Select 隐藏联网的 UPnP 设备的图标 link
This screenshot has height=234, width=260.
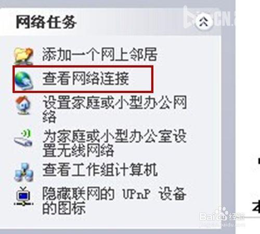tap(114, 200)
